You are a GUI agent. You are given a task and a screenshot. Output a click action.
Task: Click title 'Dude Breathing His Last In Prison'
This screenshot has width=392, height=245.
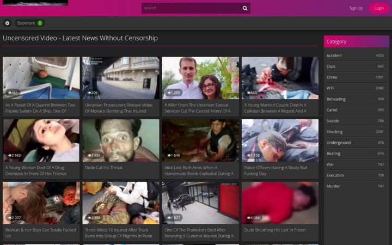pyautogui.click(x=275, y=230)
